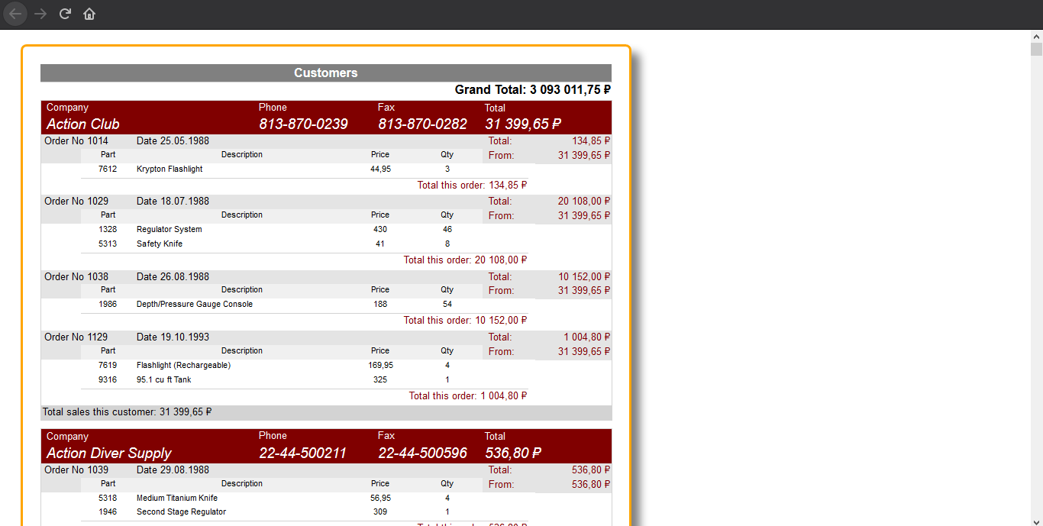The width and height of the screenshot is (1043, 526).
Task: Click price 169,95
Action: click(x=380, y=365)
